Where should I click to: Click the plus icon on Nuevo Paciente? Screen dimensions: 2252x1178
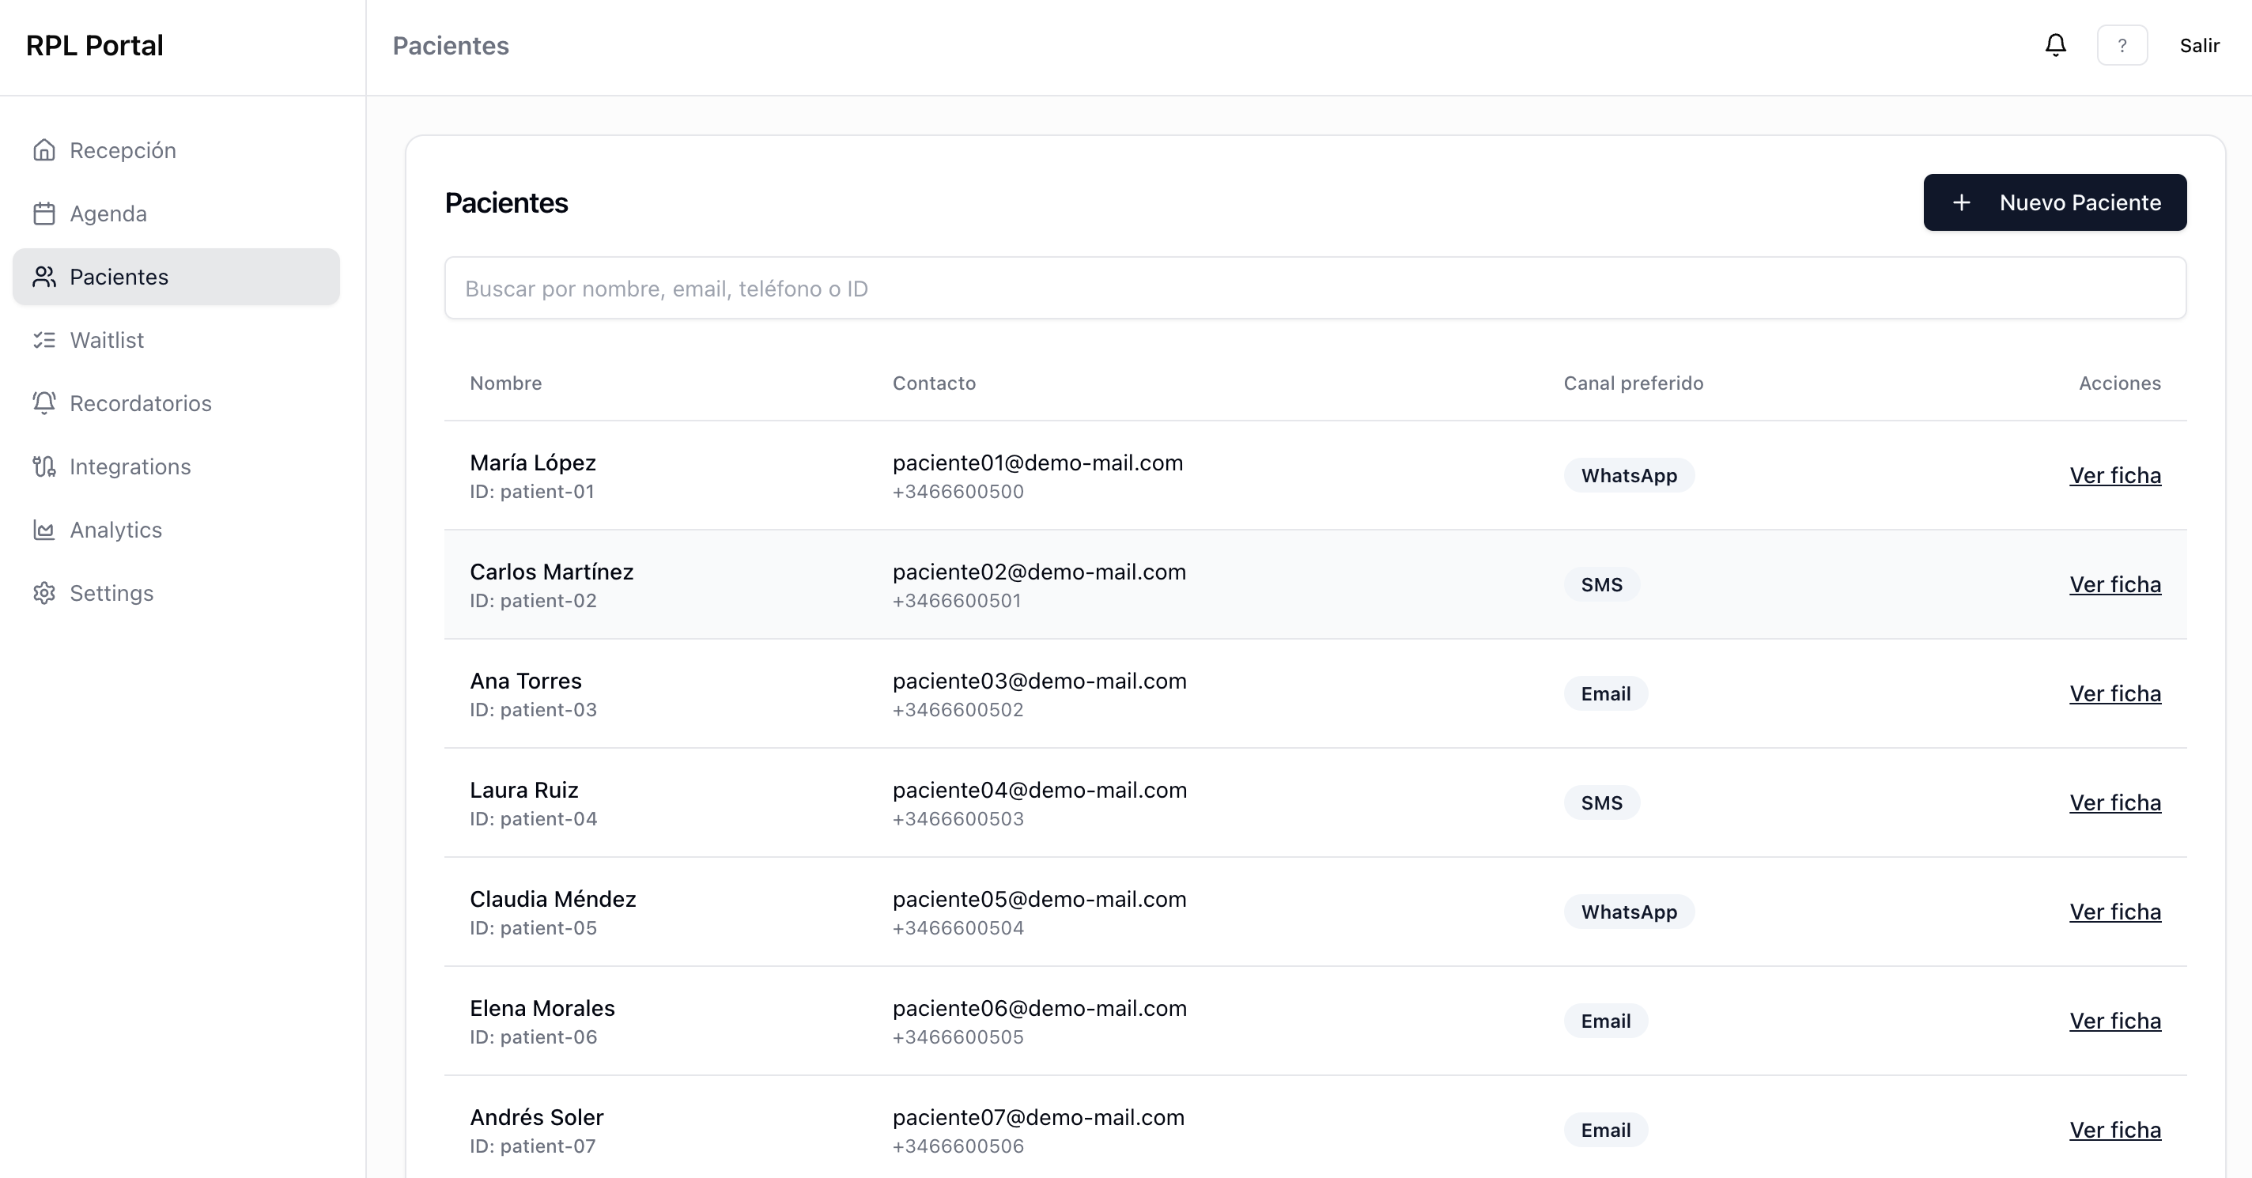(1961, 202)
